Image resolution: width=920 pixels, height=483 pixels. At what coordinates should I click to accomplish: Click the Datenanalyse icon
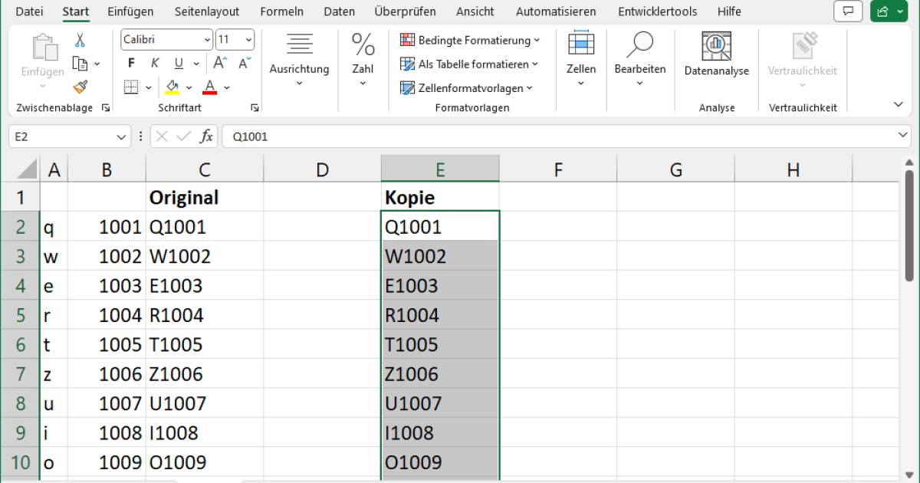click(716, 48)
